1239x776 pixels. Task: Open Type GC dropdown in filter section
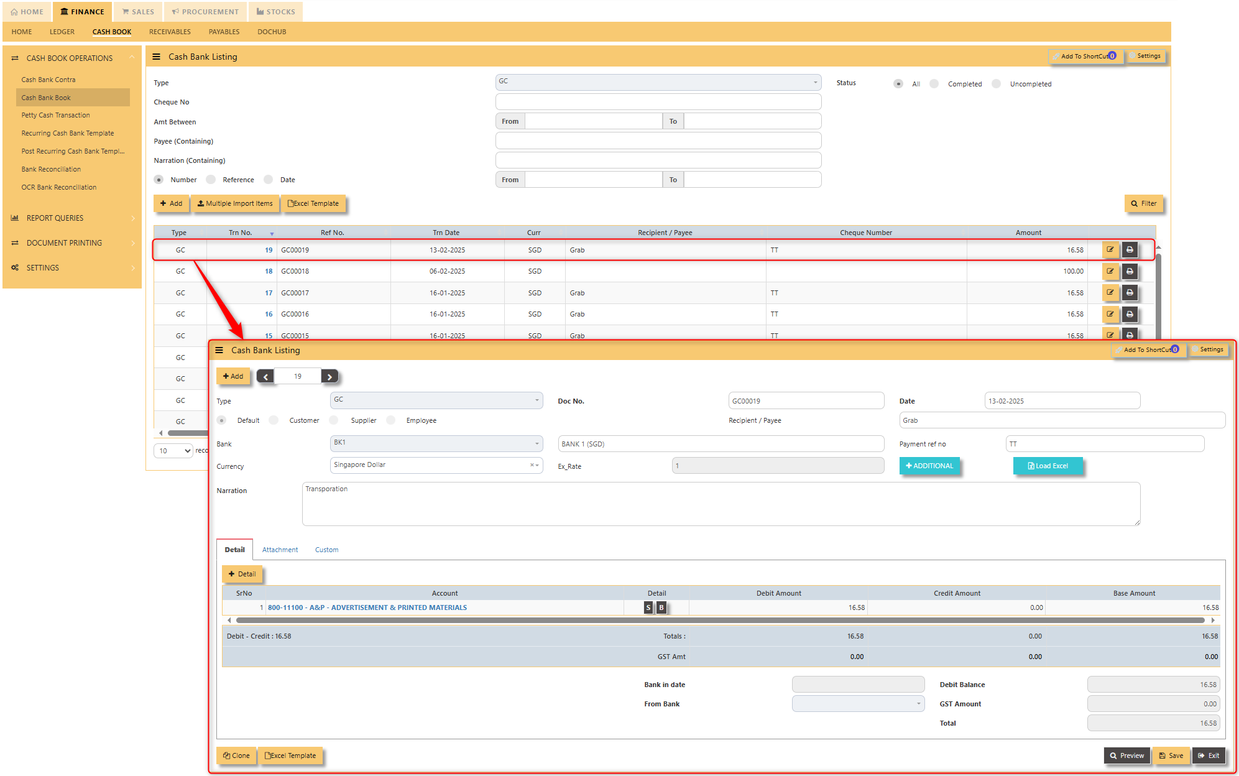pyautogui.click(x=658, y=81)
